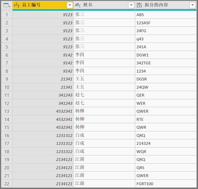Image resolution: width=198 pixels, height=189 pixels.
Task: Click the 李四 name cell in row 6
Action: coord(104,55)
